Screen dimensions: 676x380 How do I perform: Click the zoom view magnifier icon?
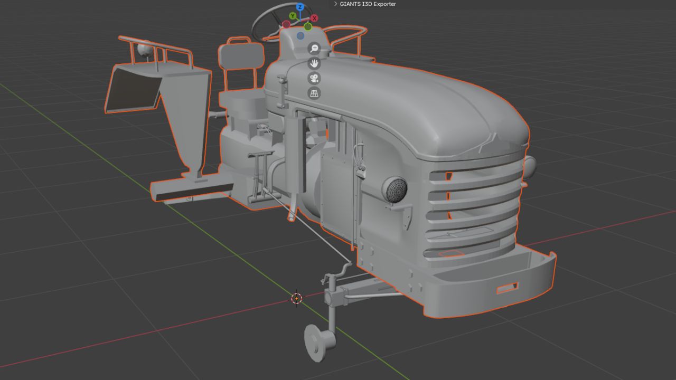coord(314,49)
